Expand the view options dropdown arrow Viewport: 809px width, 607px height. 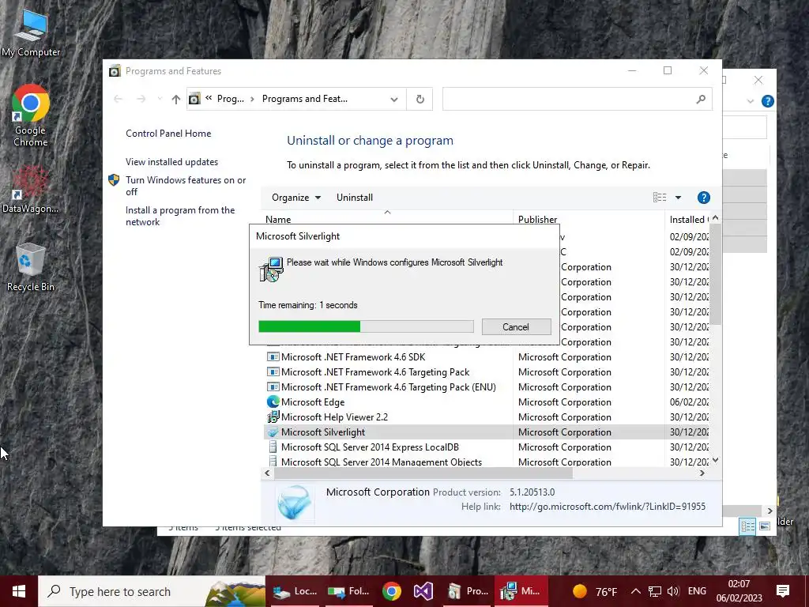tap(678, 198)
